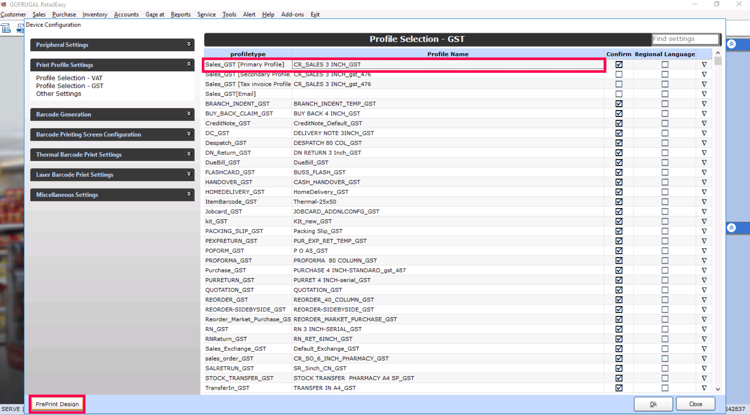Click the GOFRUGAL RetailEasy app icon

tap(4, 4)
